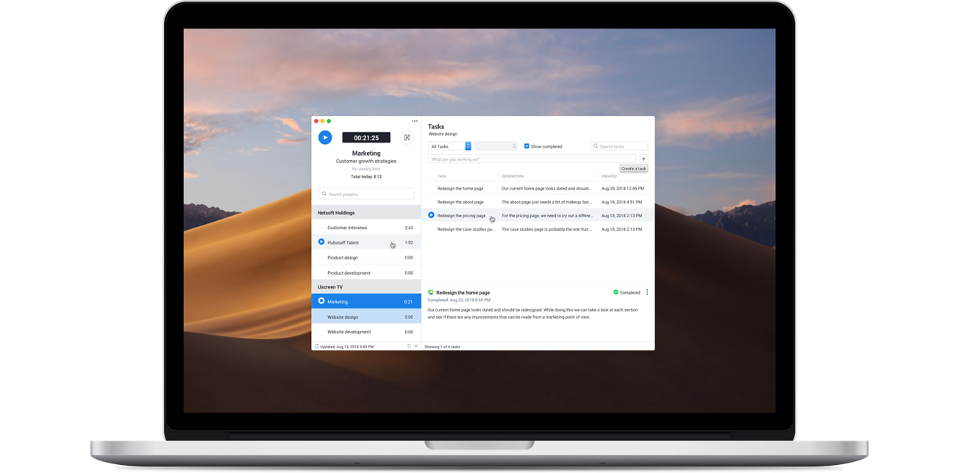The height and width of the screenshot is (473, 959).
Task: Open the three-dot overflow menu near the timer
Action: tap(414, 120)
